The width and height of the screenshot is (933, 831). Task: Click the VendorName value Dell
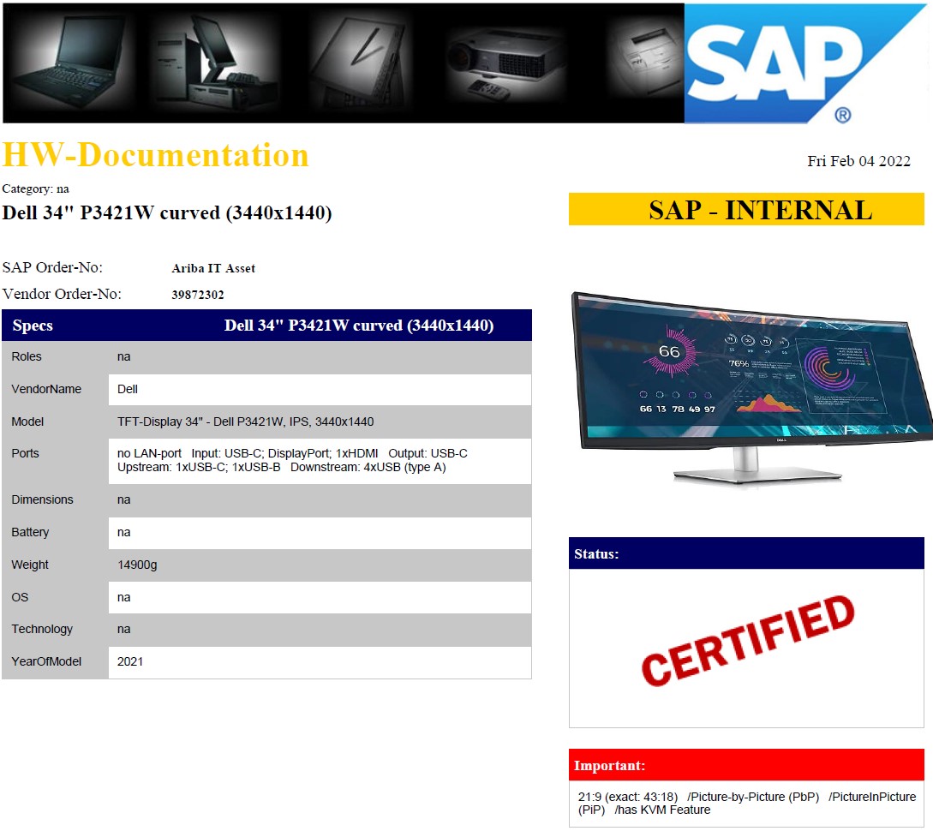tap(128, 389)
